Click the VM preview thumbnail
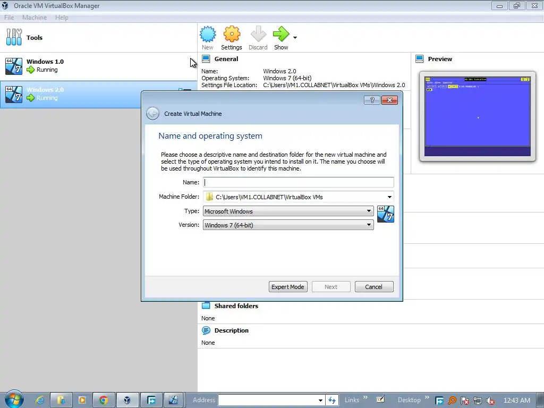Screen dimensions: 544x408 tap(478, 116)
